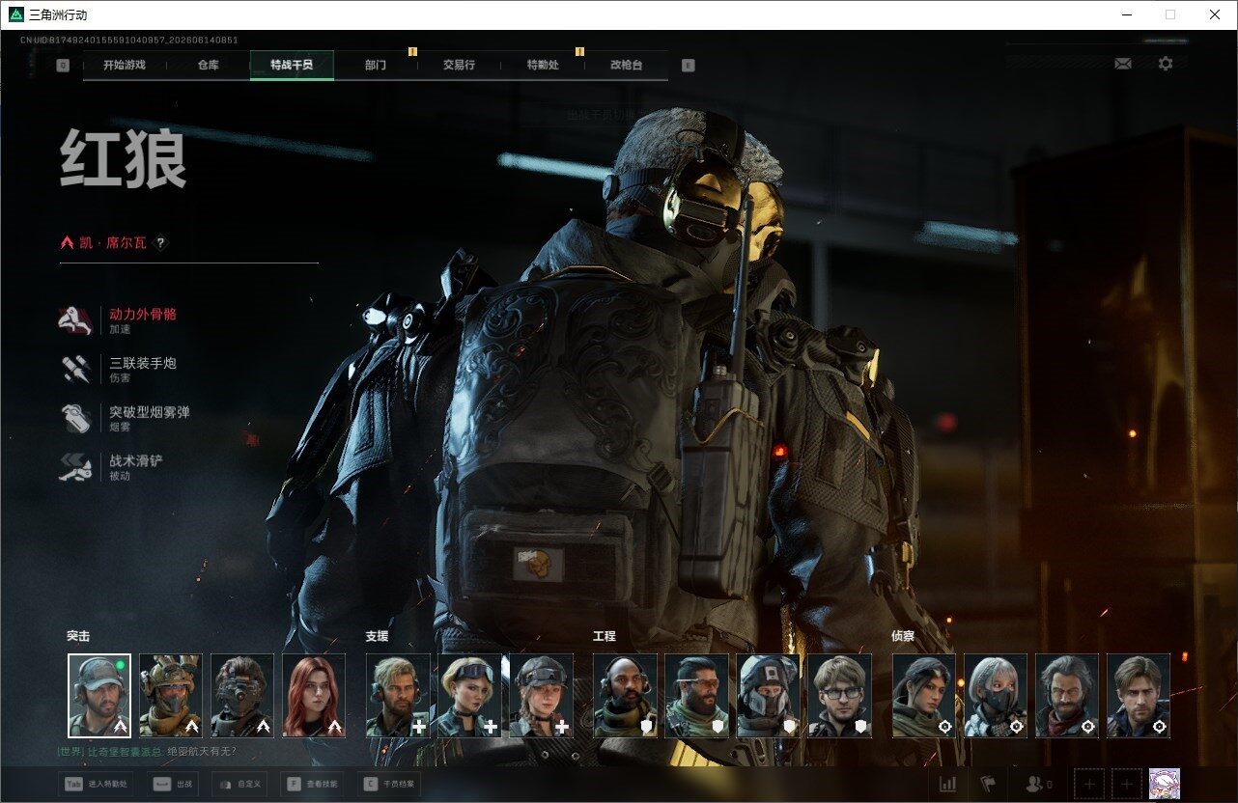Select the 战术滑铲 passive skill icon

(76, 467)
